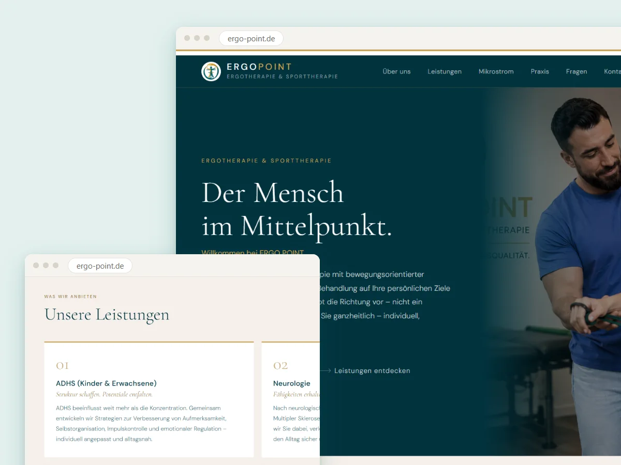This screenshot has width=621, height=465.
Task: Click the round ERGOPOINT logo emblem
Action: (x=211, y=71)
